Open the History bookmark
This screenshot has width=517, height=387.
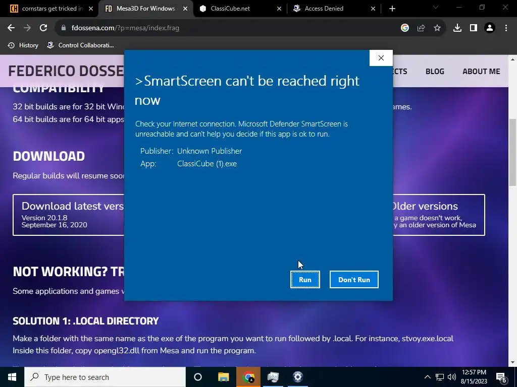[23, 45]
